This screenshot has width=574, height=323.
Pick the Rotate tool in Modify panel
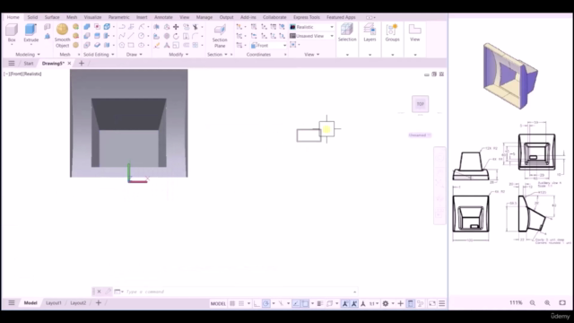(x=176, y=36)
